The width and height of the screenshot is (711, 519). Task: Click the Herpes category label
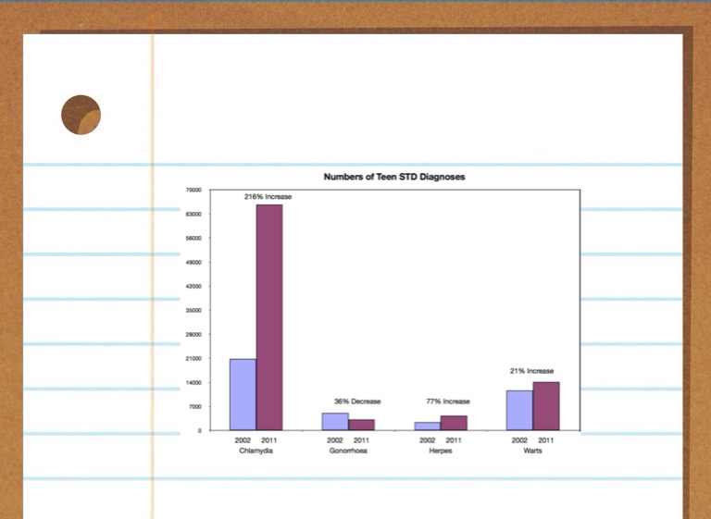(x=440, y=451)
